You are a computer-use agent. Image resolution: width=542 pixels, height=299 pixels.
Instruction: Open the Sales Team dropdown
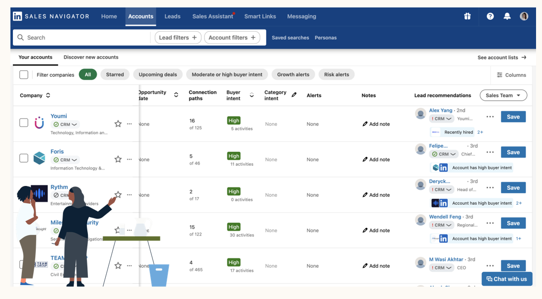503,95
